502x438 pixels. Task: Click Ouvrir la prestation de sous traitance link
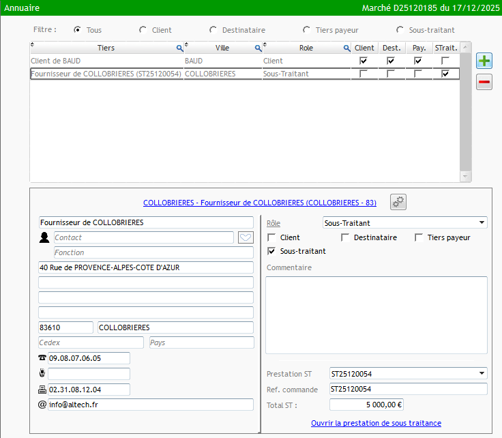pyautogui.click(x=376, y=423)
